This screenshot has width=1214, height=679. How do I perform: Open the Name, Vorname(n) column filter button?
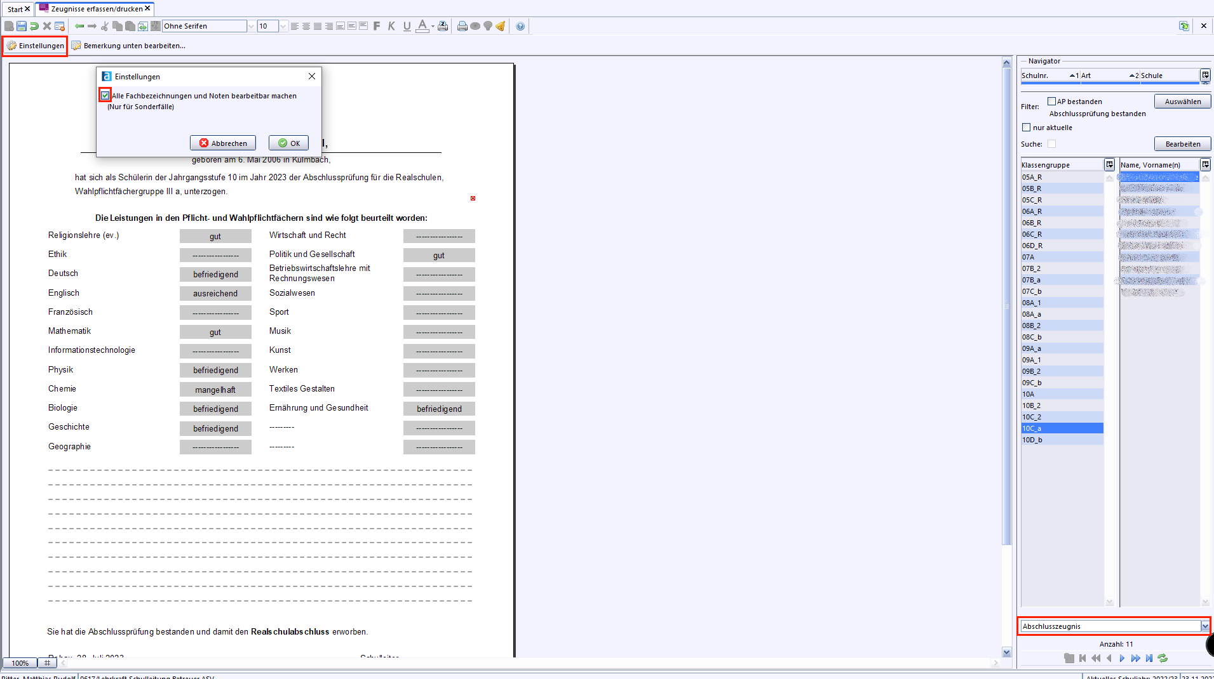pos(1205,164)
